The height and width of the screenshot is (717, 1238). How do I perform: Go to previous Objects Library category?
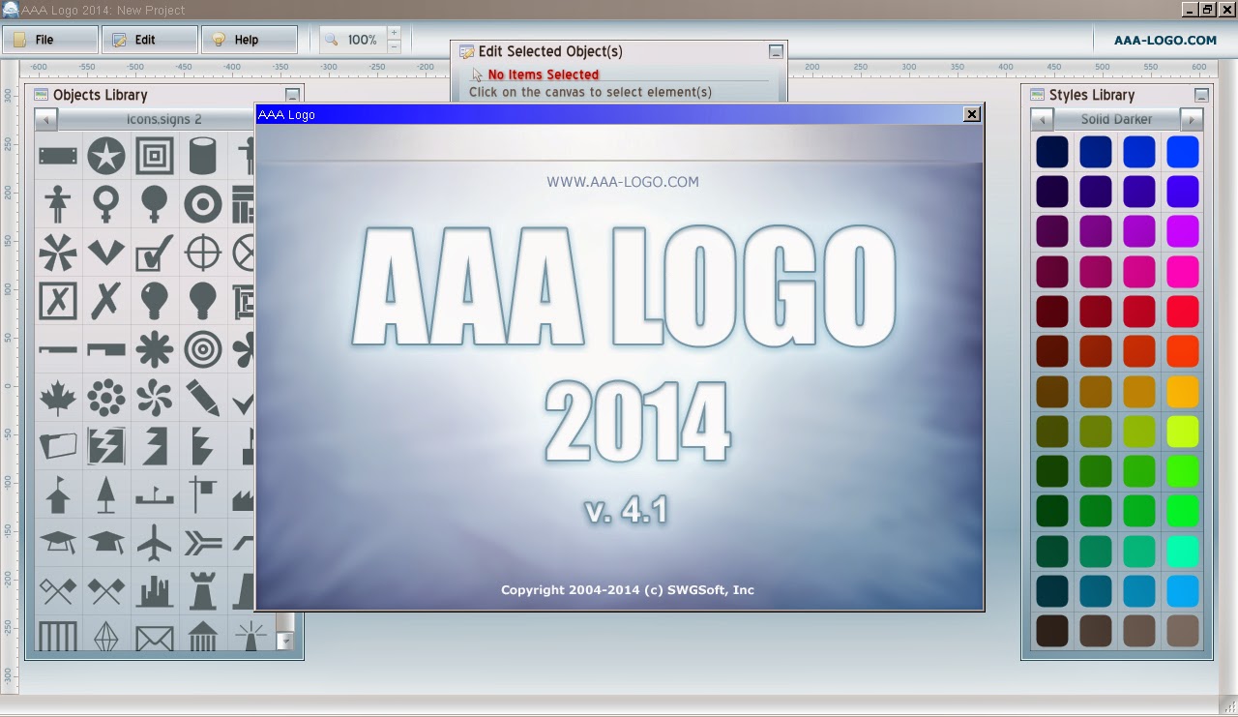(46, 119)
